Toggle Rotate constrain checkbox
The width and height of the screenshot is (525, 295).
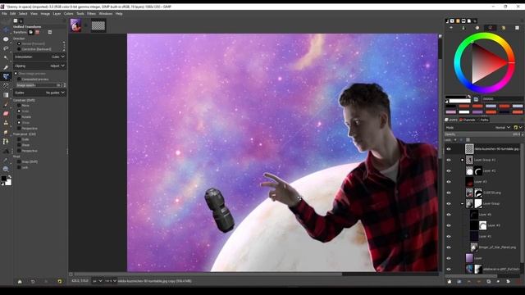(x=19, y=116)
